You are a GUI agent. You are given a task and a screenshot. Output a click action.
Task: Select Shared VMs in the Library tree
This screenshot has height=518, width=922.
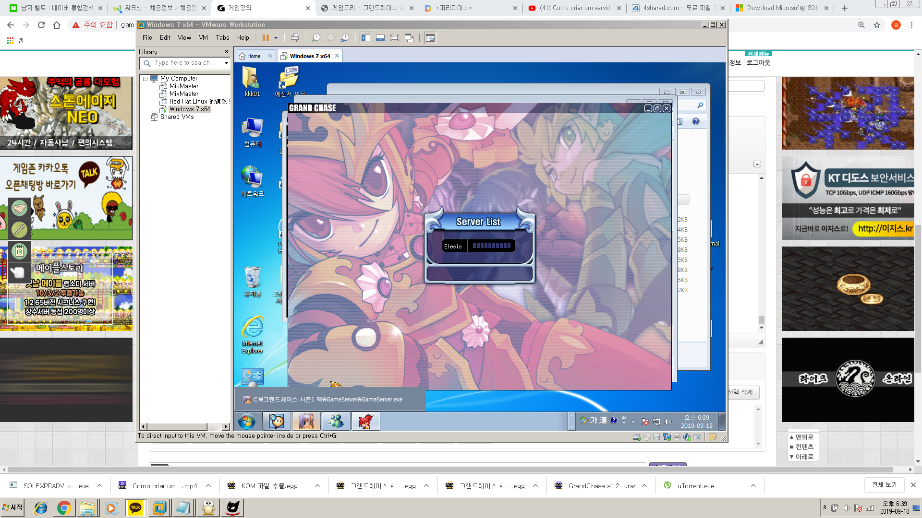(x=177, y=117)
